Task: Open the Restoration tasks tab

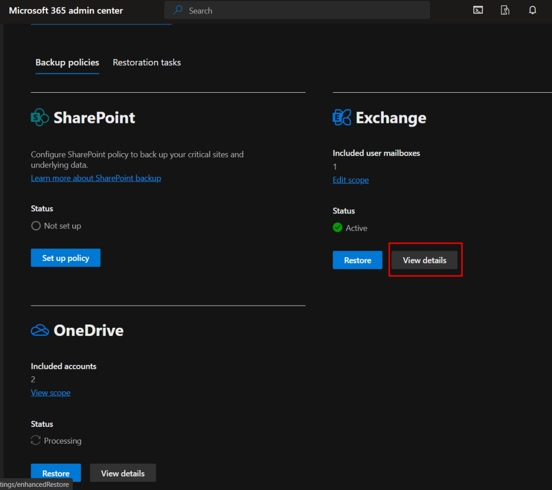Action: click(x=147, y=63)
